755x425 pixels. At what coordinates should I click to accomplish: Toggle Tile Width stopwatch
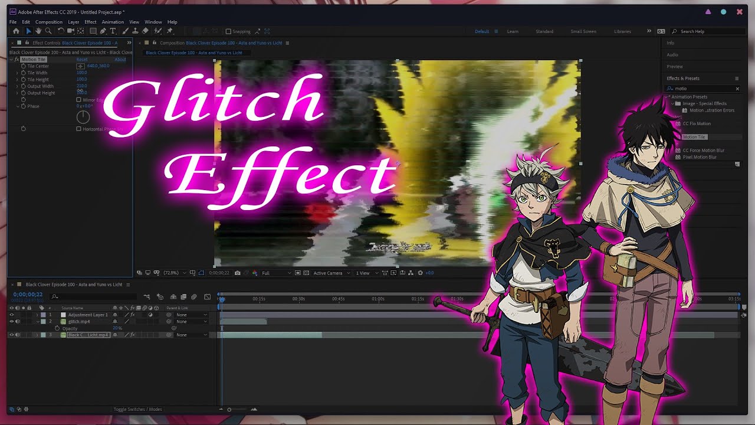[24, 73]
